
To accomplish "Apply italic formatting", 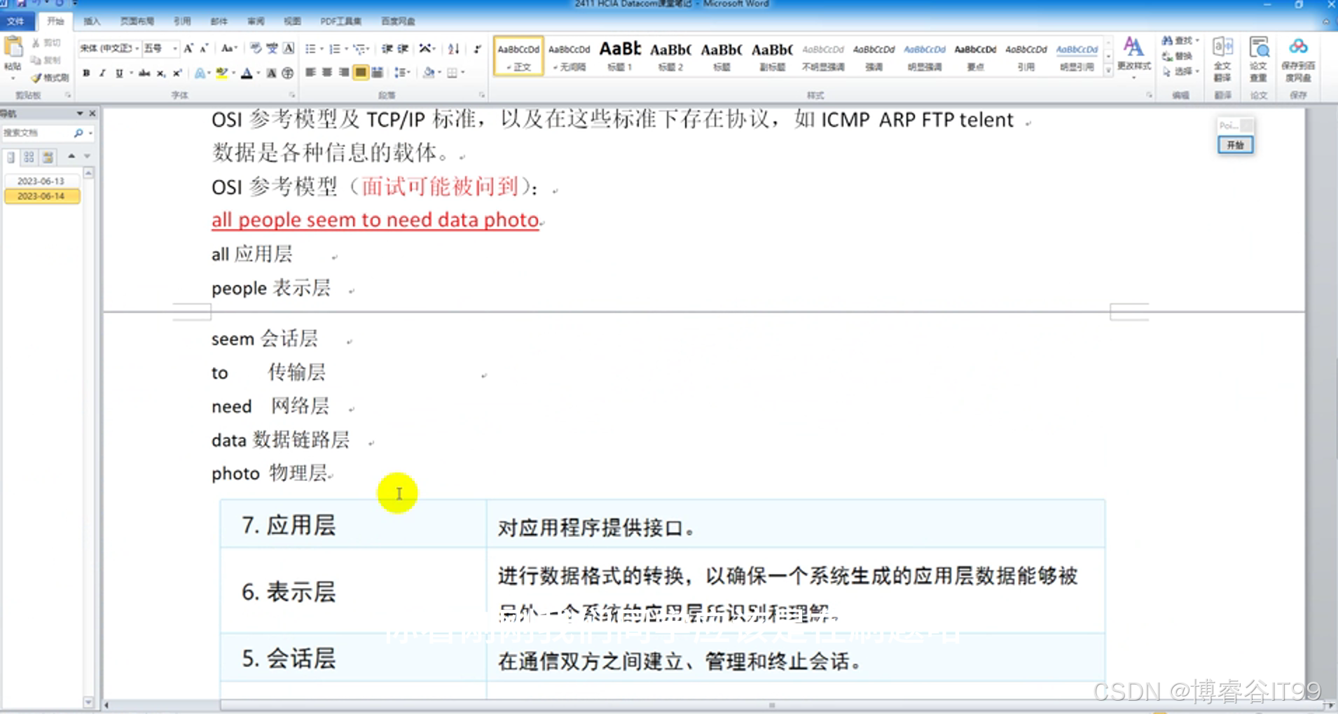I will point(102,72).
